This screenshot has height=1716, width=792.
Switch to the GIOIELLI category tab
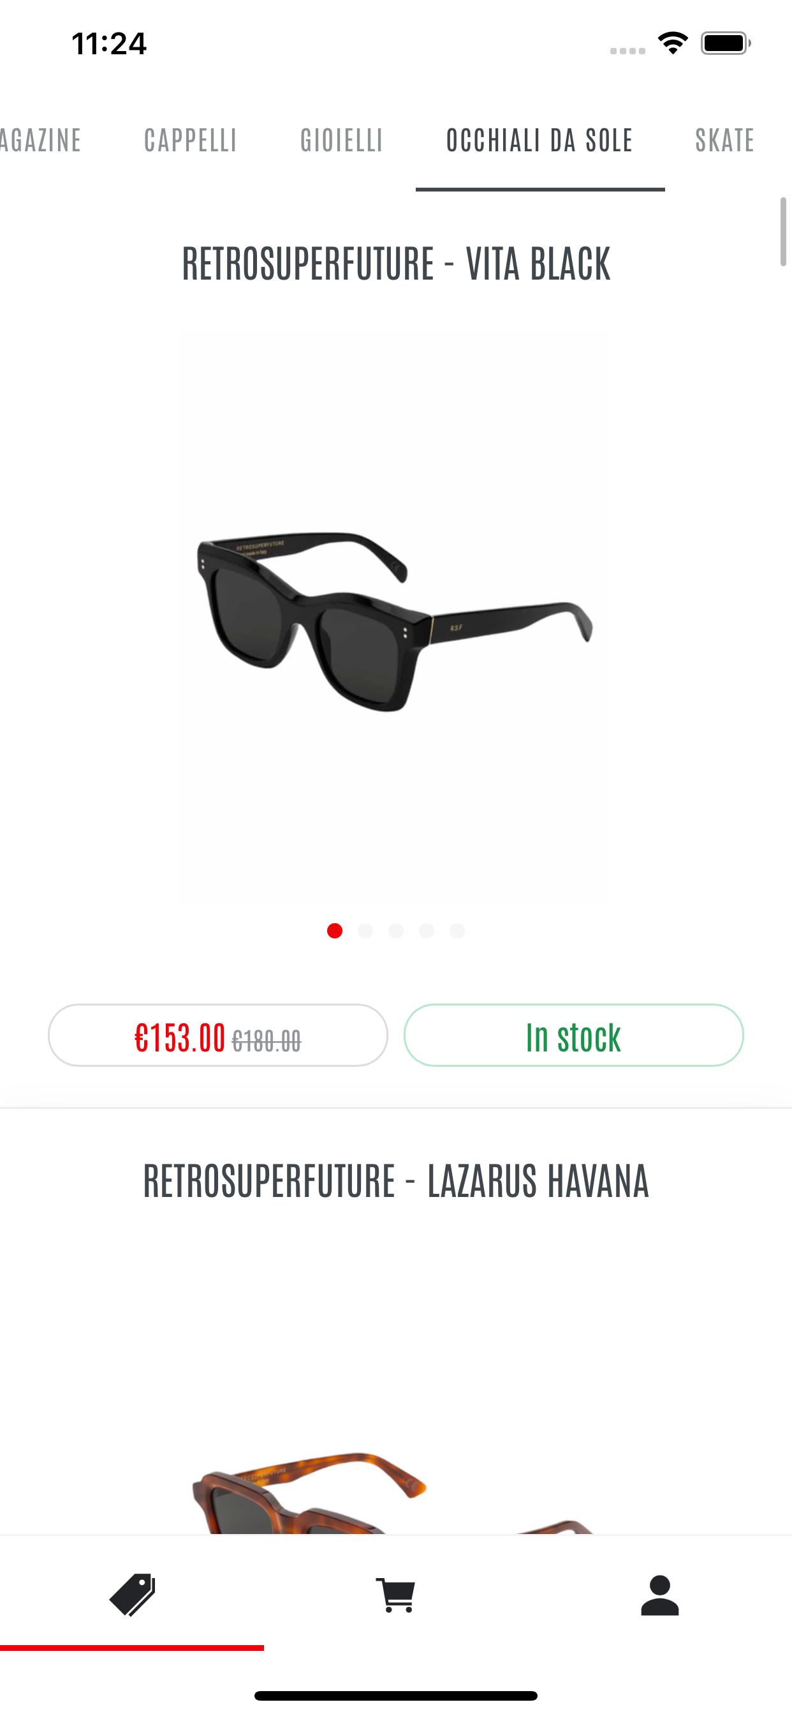point(341,140)
